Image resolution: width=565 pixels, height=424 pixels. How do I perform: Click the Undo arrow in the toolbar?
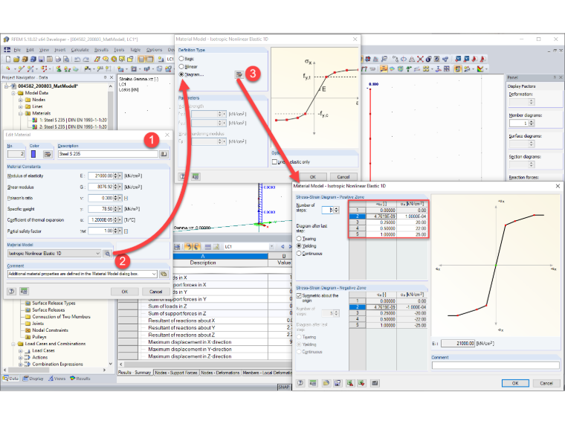tap(77, 59)
